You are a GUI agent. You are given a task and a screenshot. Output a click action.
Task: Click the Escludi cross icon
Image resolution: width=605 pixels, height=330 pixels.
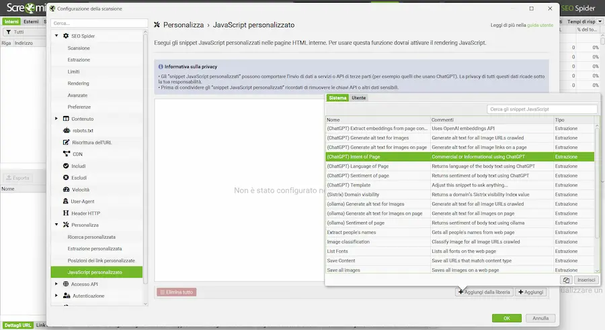[66, 178]
